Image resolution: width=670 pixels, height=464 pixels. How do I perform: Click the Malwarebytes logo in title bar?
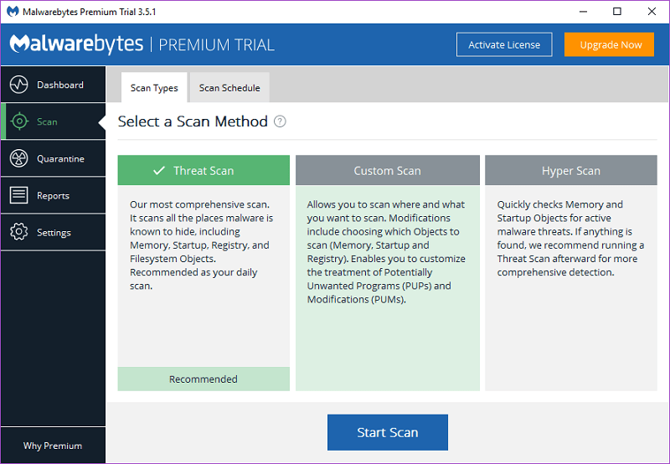(13, 12)
